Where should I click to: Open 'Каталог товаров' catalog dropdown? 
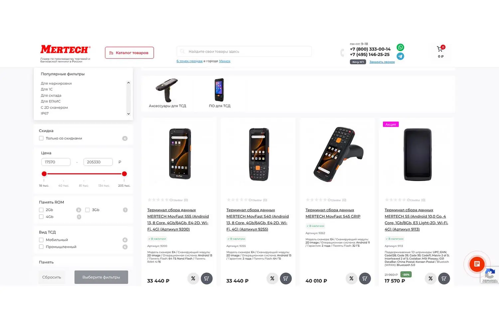129,53
